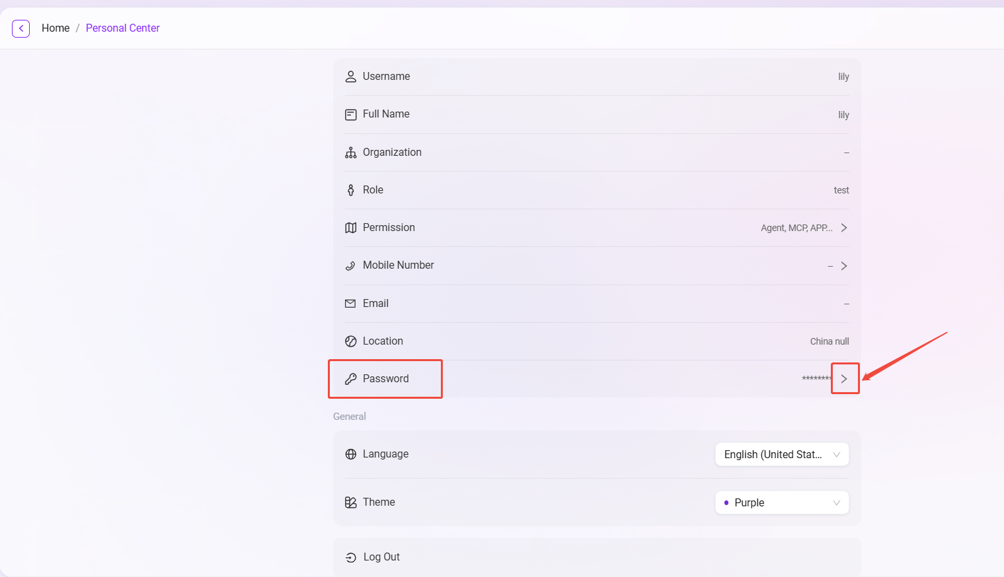Image resolution: width=1004 pixels, height=577 pixels.
Task: Click the purple theme color dot
Action: click(x=726, y=503)
